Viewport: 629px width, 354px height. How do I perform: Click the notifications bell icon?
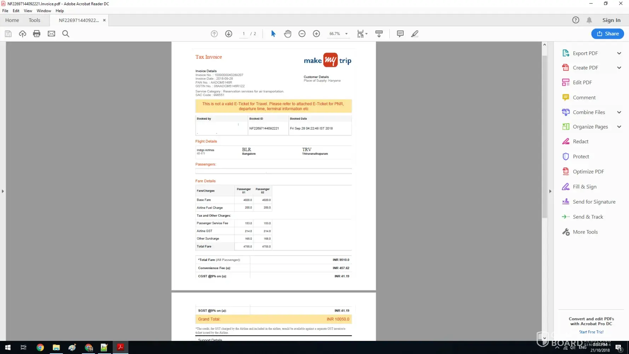(x=589, y=20)
